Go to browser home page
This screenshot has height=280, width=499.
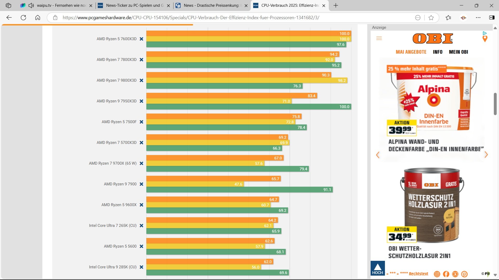38,18
